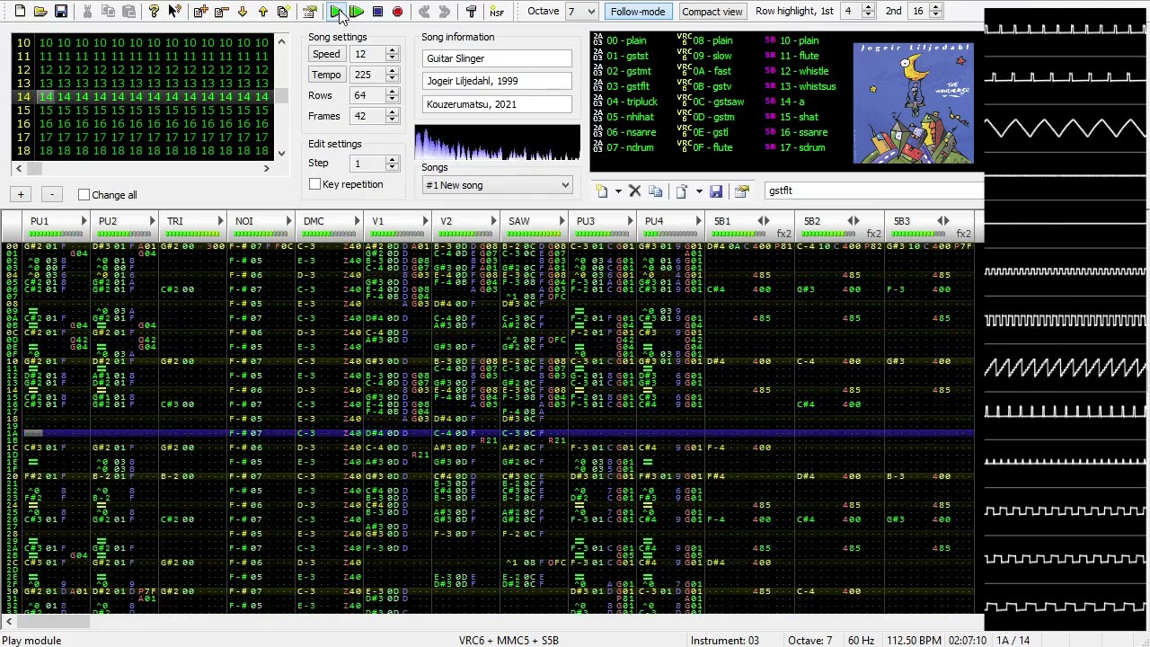Toggle Compact view
1150x647 pixels.
[x=712, y=12]
